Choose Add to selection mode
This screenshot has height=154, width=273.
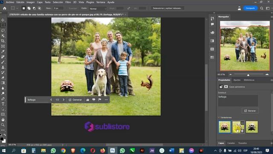pos(29,8)
